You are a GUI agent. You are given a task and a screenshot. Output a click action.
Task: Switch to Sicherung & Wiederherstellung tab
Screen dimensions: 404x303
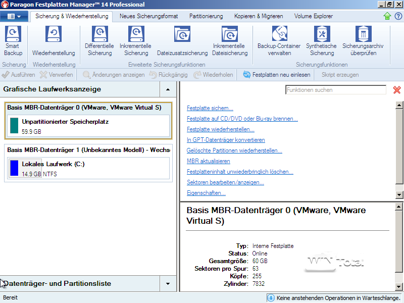(72, 16)
